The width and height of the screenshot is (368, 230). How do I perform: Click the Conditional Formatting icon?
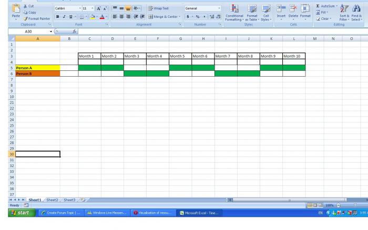pos(234,9)
